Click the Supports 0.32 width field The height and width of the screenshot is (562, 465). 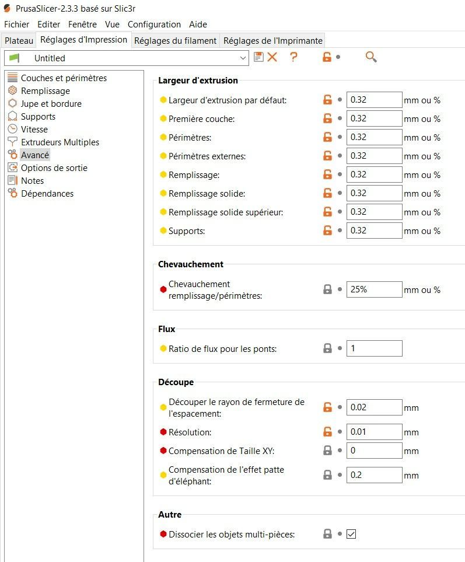point(374,230)
